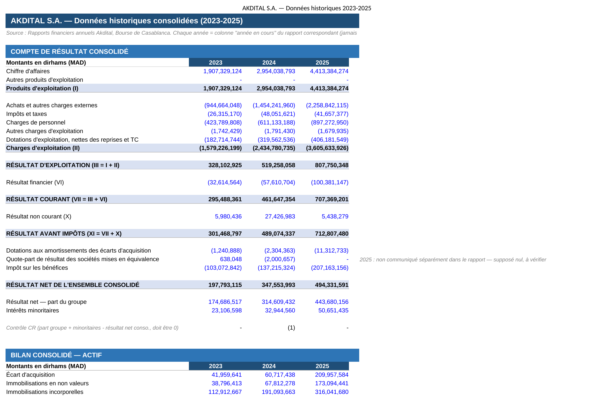Screen dimensions: 613x400
Task: Select the 2023 equity-method value 638,048
Action: pos(231,259)
